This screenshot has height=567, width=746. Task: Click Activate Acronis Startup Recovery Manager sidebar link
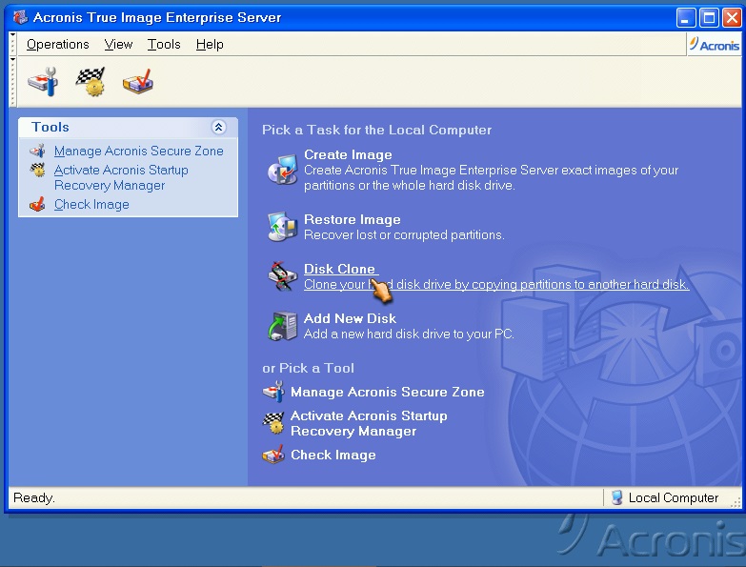(121, 177)
